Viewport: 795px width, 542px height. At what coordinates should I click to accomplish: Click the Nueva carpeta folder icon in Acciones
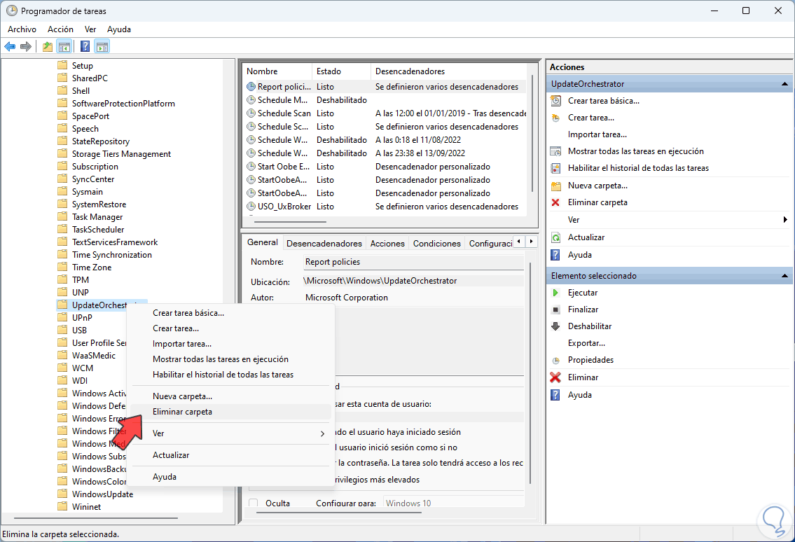coord(555,186)
